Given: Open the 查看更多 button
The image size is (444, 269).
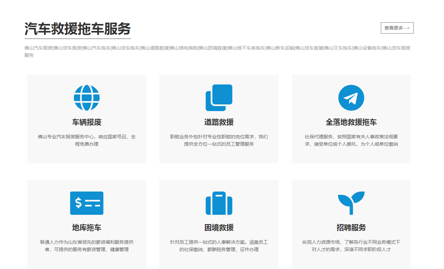Looking at the screenshot, I should pyautogui.click(x=397, y=28).
